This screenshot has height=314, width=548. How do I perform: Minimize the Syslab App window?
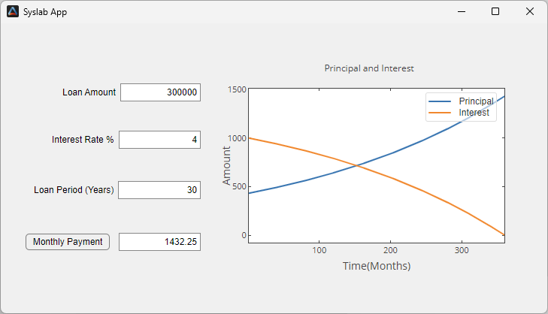(461, 11)
